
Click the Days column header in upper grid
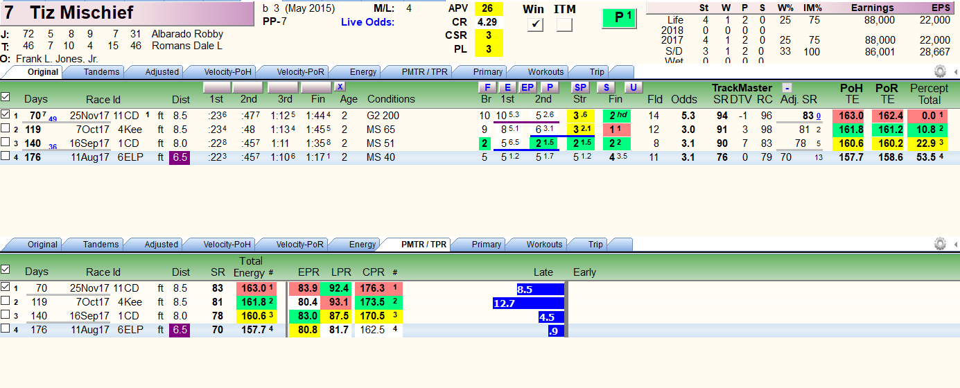tap(36, 99)
